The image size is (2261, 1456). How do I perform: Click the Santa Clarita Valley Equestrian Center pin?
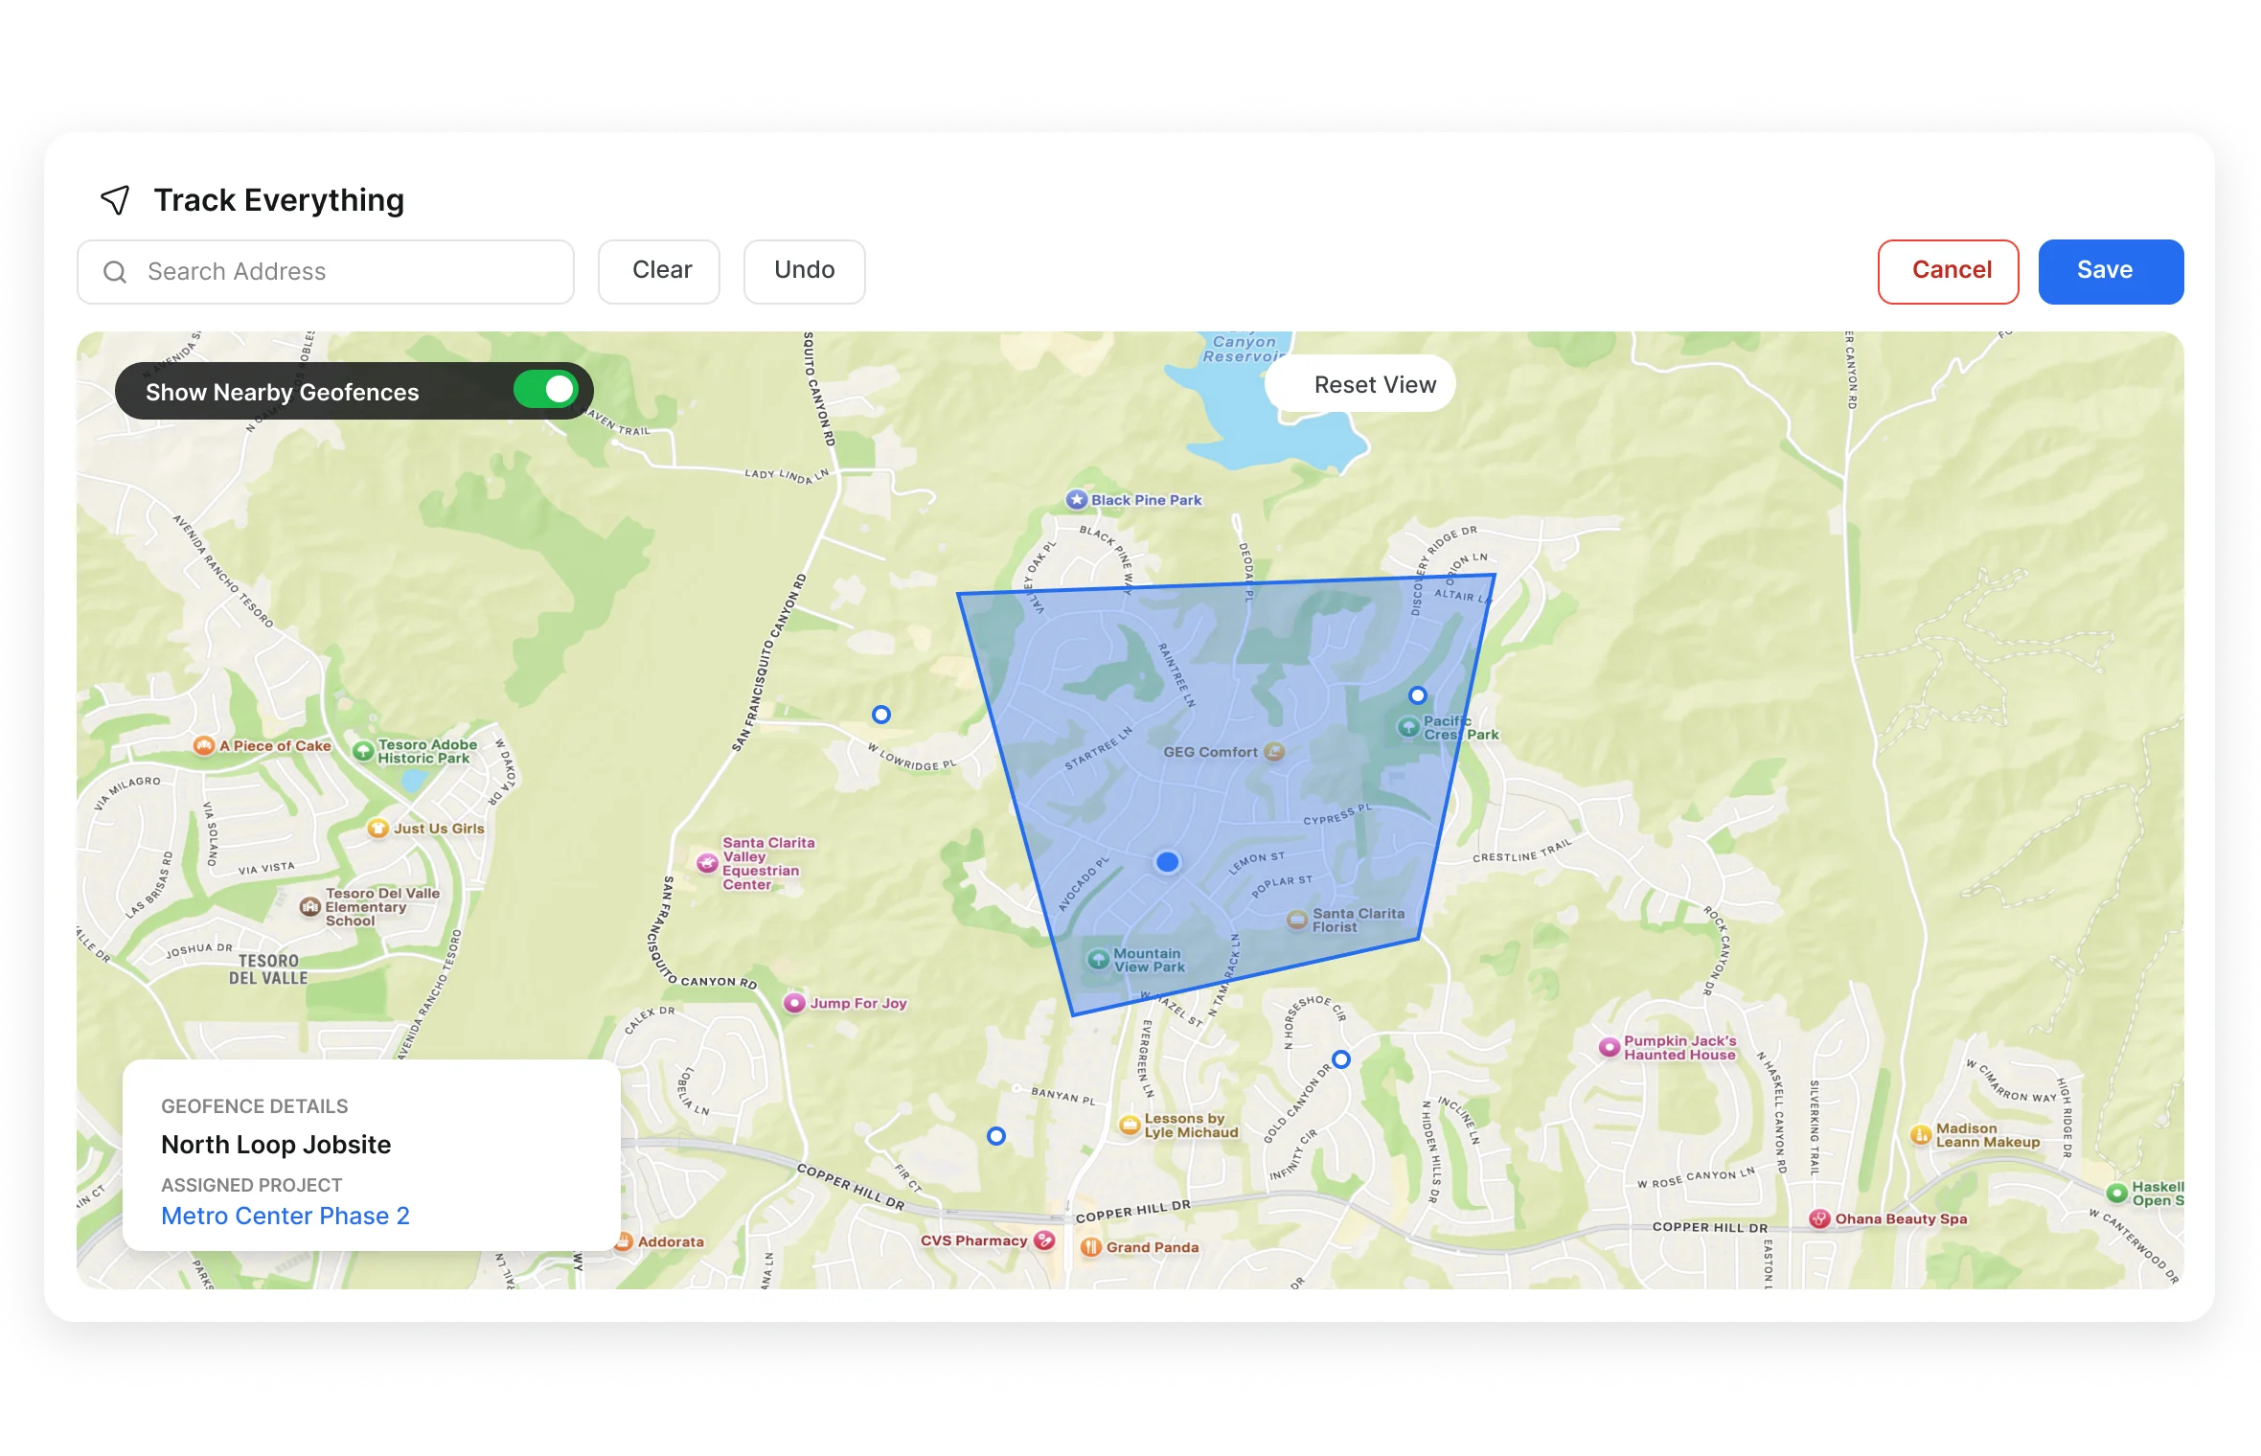coord(707,863)
